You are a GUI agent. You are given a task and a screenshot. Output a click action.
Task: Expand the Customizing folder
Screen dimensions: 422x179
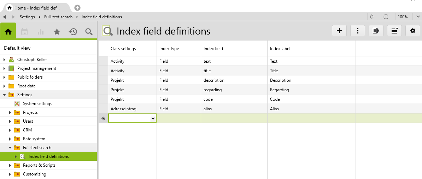pyautogui.click(x=10, y=174)
